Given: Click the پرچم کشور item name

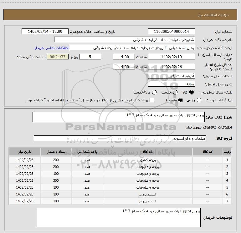Looking at the screenshot, I should pos(147,160).
